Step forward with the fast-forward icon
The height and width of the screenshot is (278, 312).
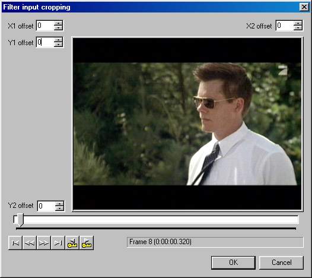tap(44, 243)
